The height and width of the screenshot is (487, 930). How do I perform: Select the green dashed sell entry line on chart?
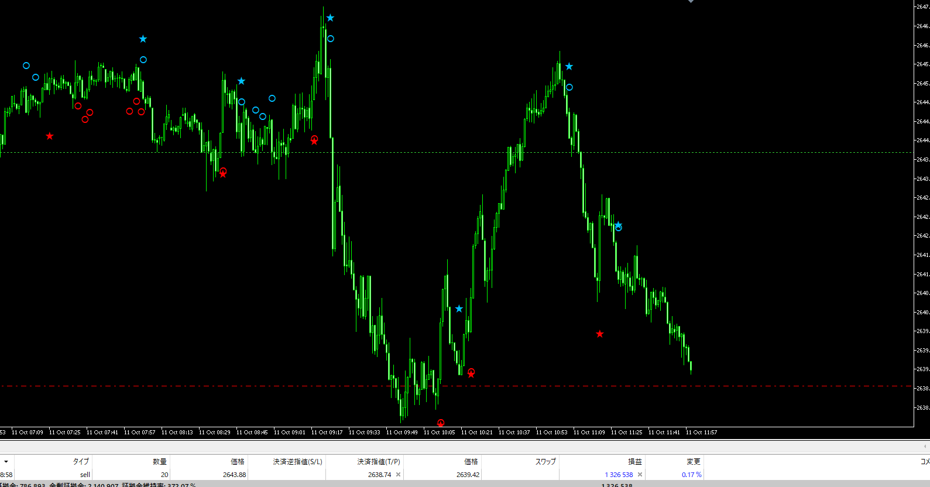tap(457, 153)
